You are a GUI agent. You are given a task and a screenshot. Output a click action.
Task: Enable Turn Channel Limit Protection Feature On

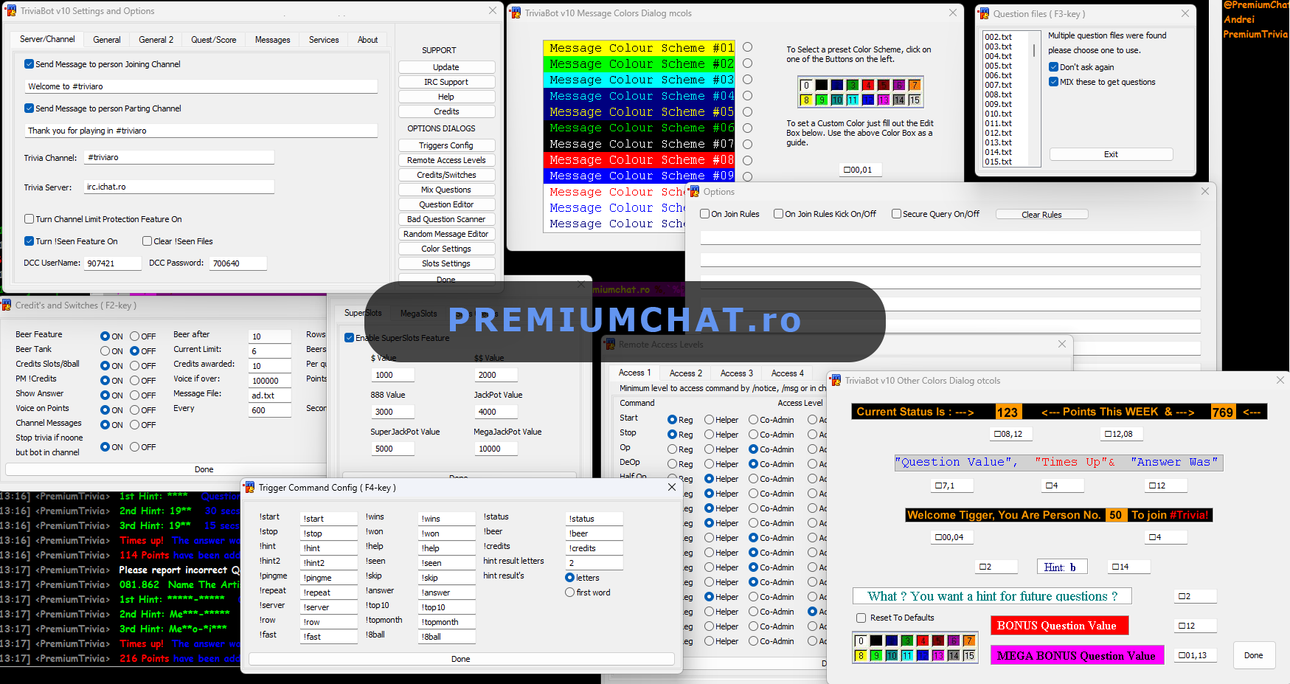(29, 219)
